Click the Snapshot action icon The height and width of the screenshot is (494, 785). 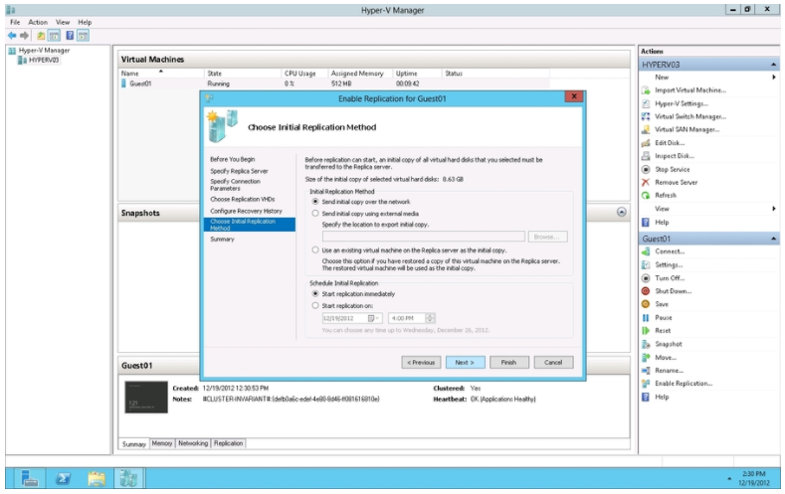coord(646,344)
